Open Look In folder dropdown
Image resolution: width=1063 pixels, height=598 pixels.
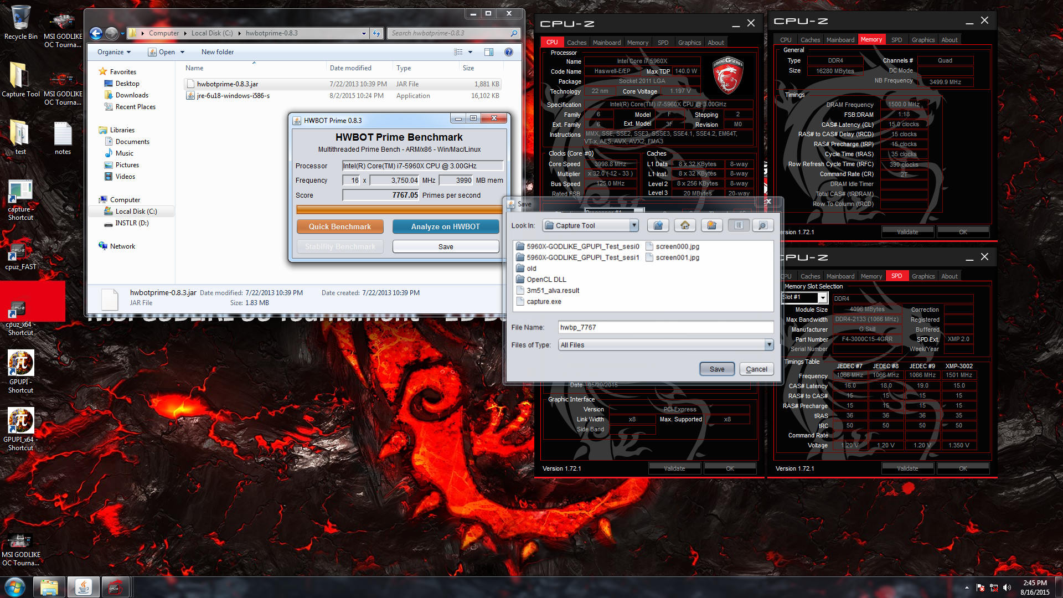634,225
